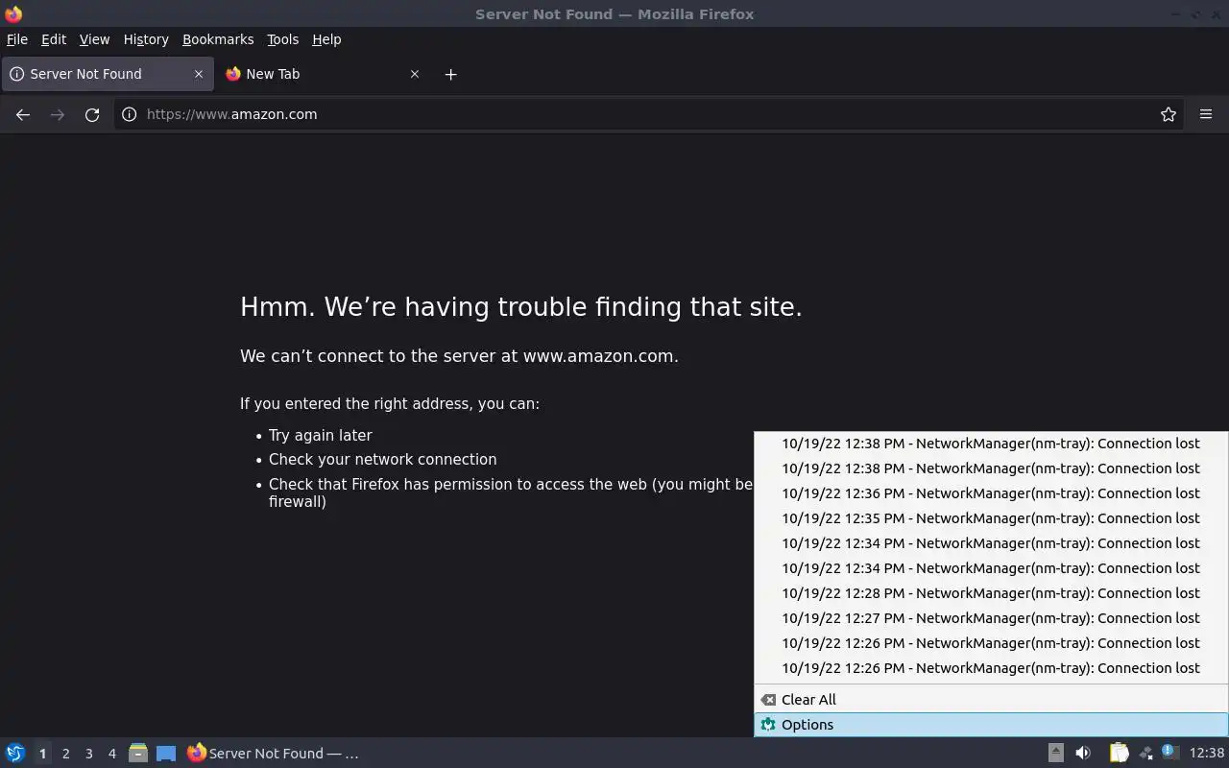Close the Server Not Found tab

click(199, 74)
